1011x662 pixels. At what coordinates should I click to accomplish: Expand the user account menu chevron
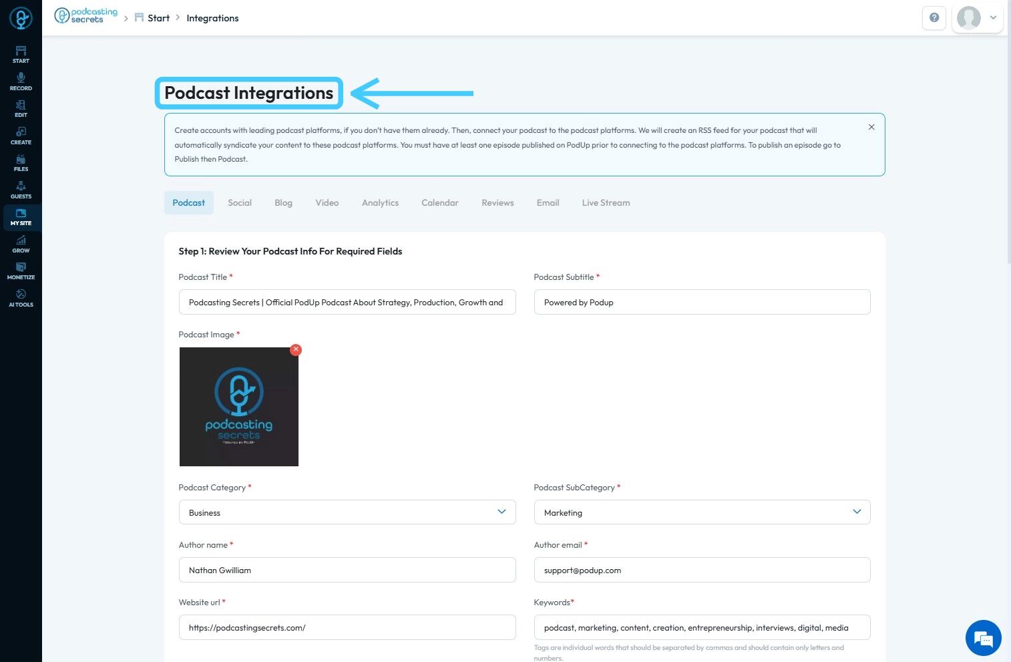pyautogui.click(x=993, y=18)
